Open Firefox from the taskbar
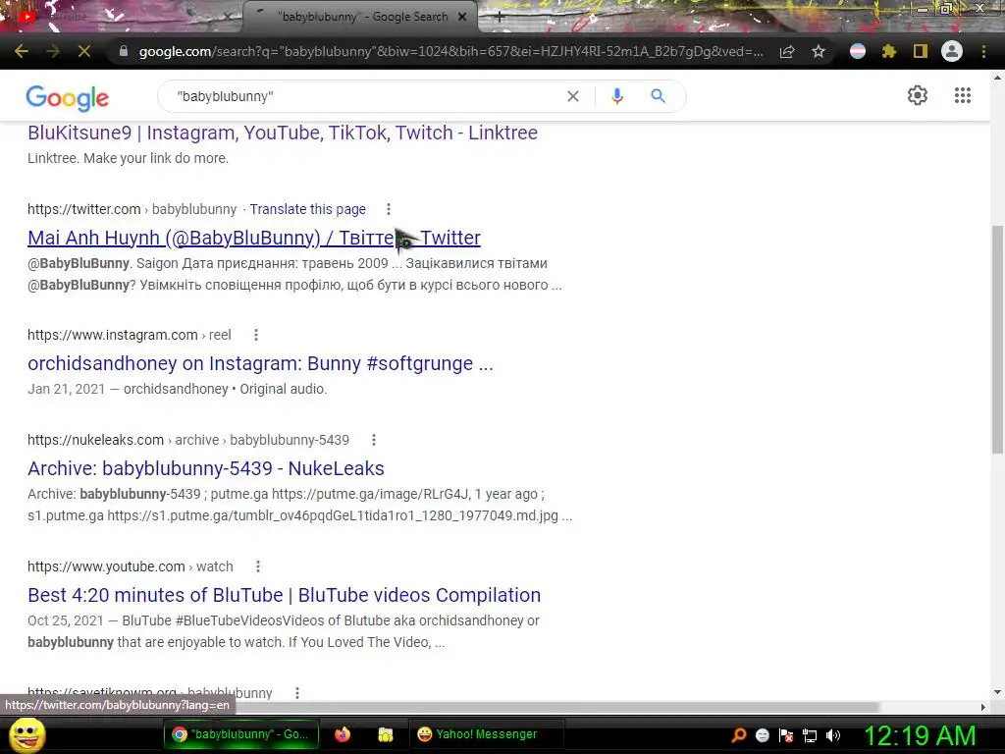Screen dimensions: 1005x754 pos(343,734)
